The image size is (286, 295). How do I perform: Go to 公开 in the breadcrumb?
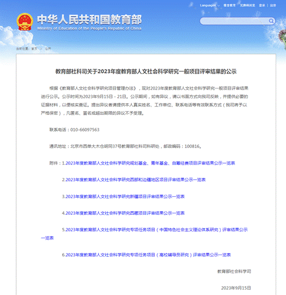pyautogui.click(x=48, y=49)
